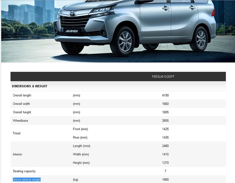Select the Overall length label
Image resolution: width=235 pixels, height=183 pixels.
22,95
